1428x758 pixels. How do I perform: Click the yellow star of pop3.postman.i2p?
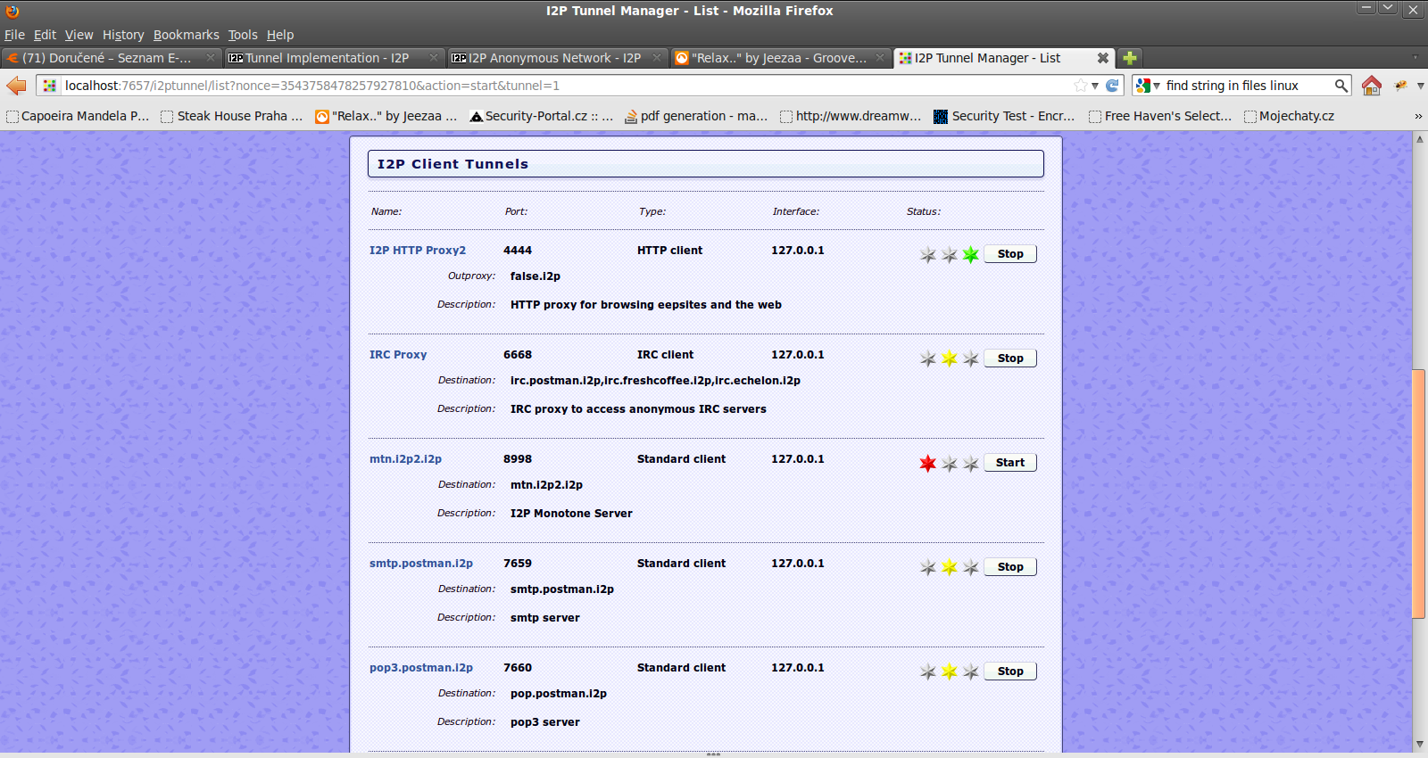point(949,671)
